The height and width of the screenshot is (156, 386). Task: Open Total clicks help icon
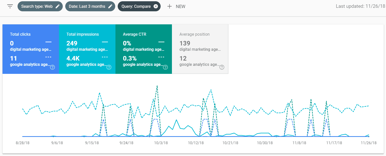point(52,67)
